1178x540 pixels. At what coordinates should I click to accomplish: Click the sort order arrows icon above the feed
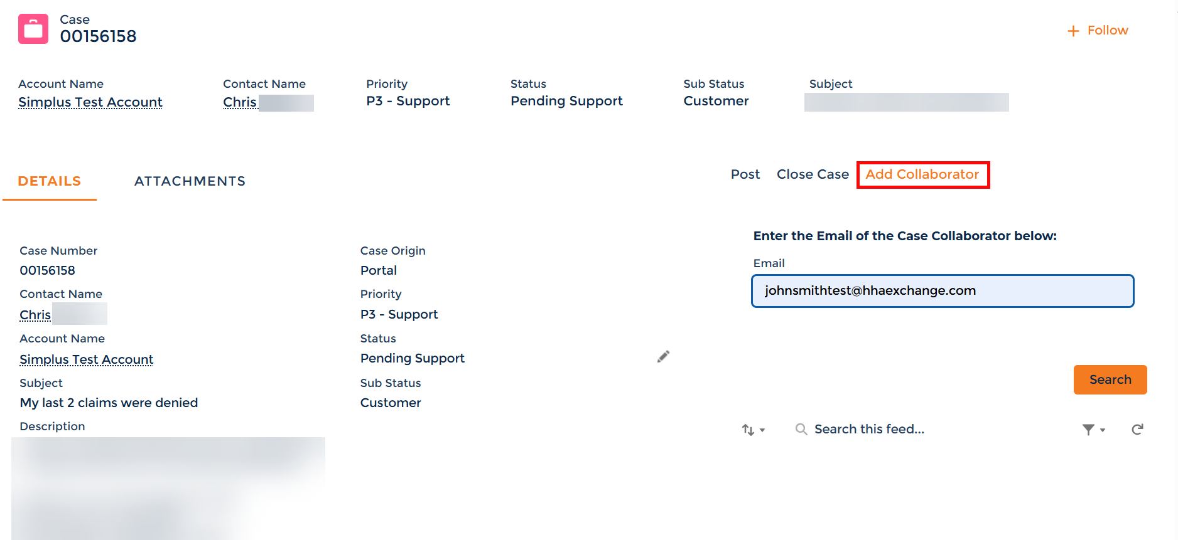pyautogui.click(x=747, y=429)
